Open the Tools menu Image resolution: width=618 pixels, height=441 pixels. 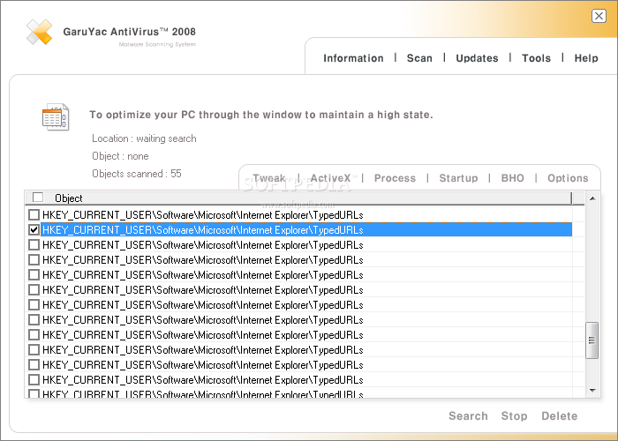[536, 58]
